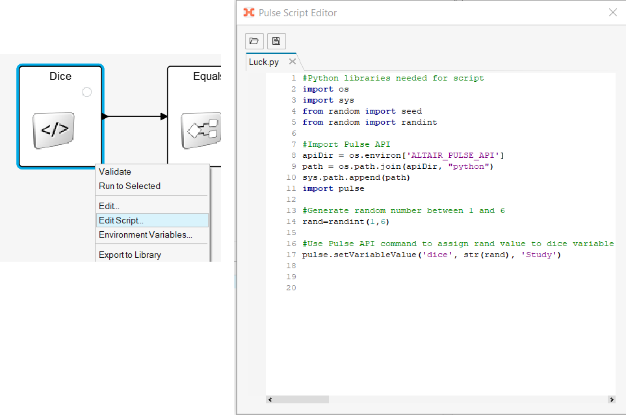Click the connector arrow between Dice and Equals

tap(135, 116)
